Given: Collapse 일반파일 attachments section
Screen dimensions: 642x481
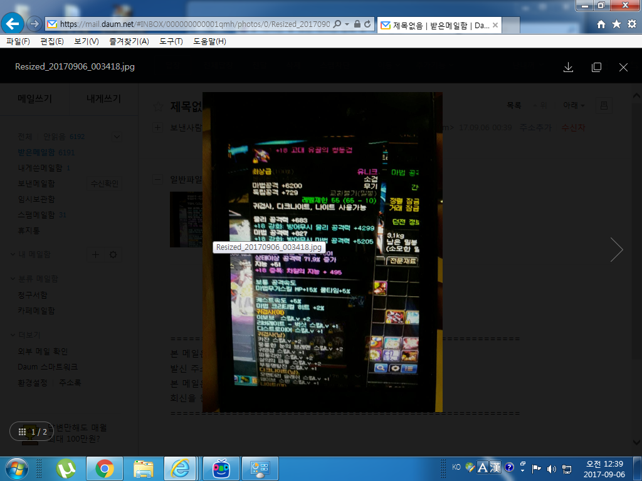Looking at the screenshot, I should coord(157,179).
